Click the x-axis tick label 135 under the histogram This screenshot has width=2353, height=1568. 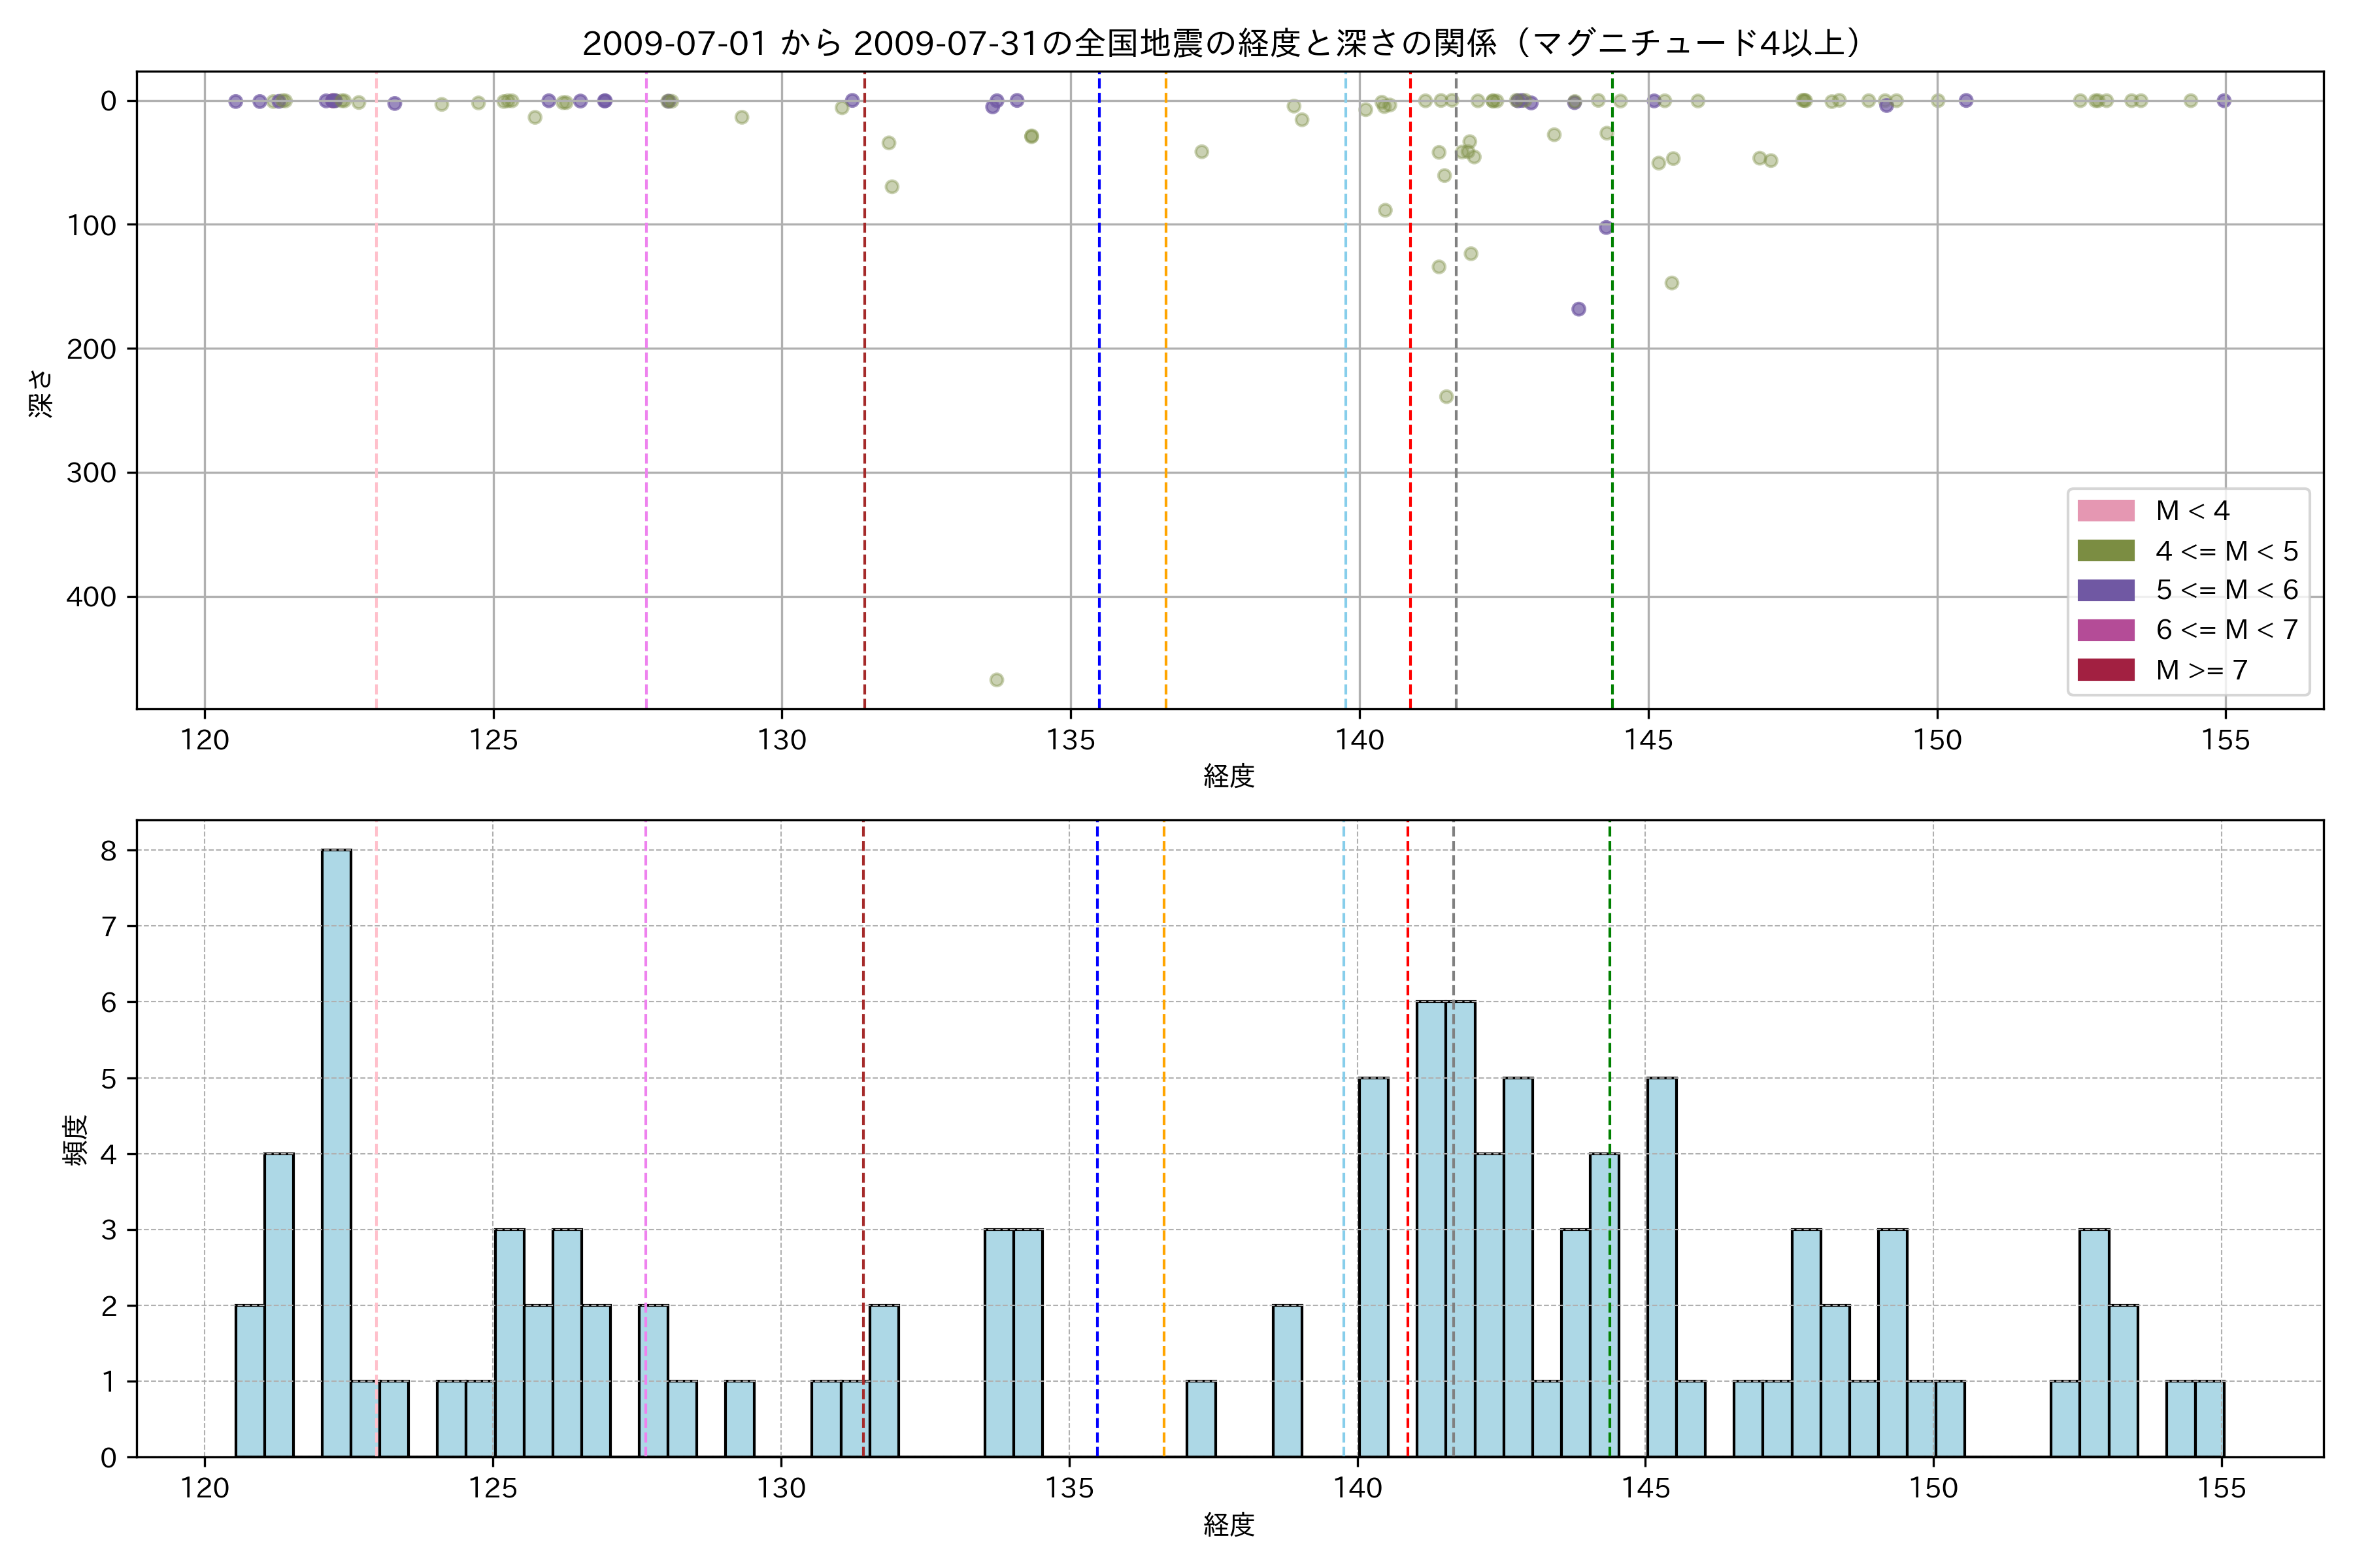(x=1069, y=1488)
